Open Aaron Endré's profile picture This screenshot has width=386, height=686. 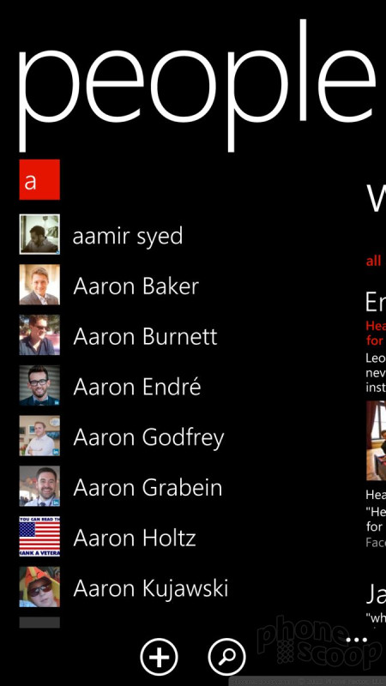coord(39,385)
